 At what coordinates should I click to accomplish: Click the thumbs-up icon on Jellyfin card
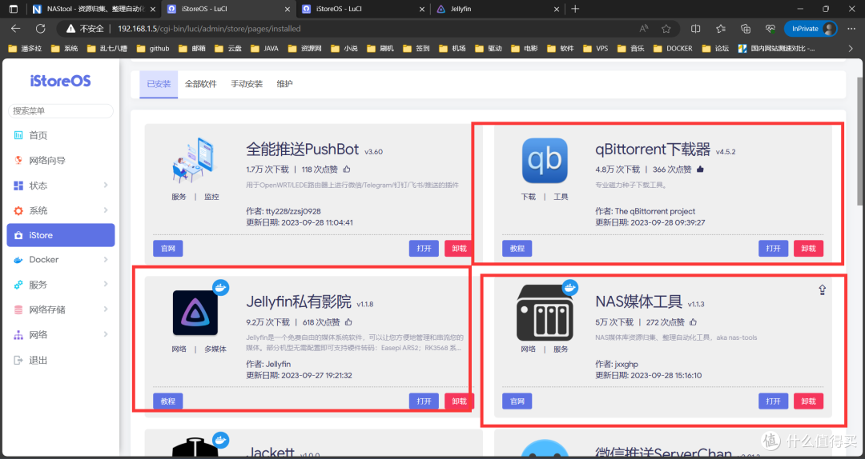click(348, 321)
